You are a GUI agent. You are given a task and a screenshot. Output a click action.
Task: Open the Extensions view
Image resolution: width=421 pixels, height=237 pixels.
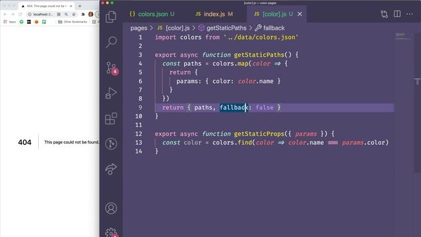pyautogui.click(x=111, y=118)
